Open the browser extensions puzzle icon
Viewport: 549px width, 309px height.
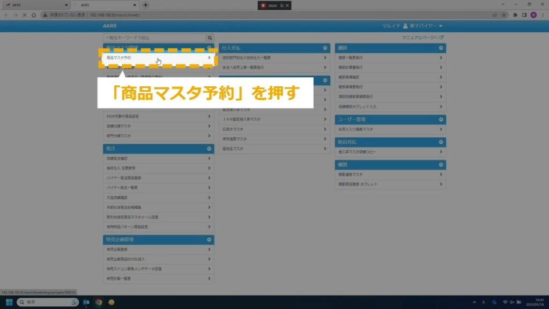(x=515, y=15)
